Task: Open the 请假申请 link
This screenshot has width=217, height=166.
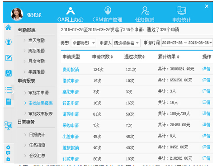Action: pos(71,114)
